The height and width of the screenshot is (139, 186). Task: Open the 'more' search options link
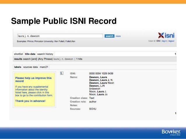point(118,36)
